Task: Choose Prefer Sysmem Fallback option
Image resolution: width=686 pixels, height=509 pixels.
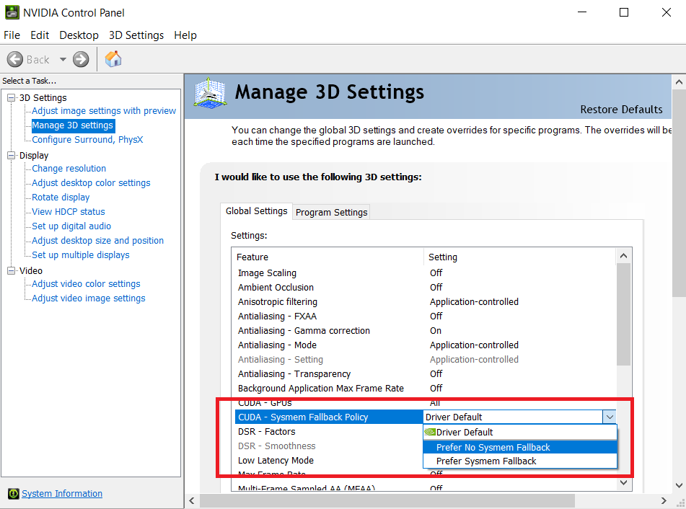Action: tap(486, 461)
